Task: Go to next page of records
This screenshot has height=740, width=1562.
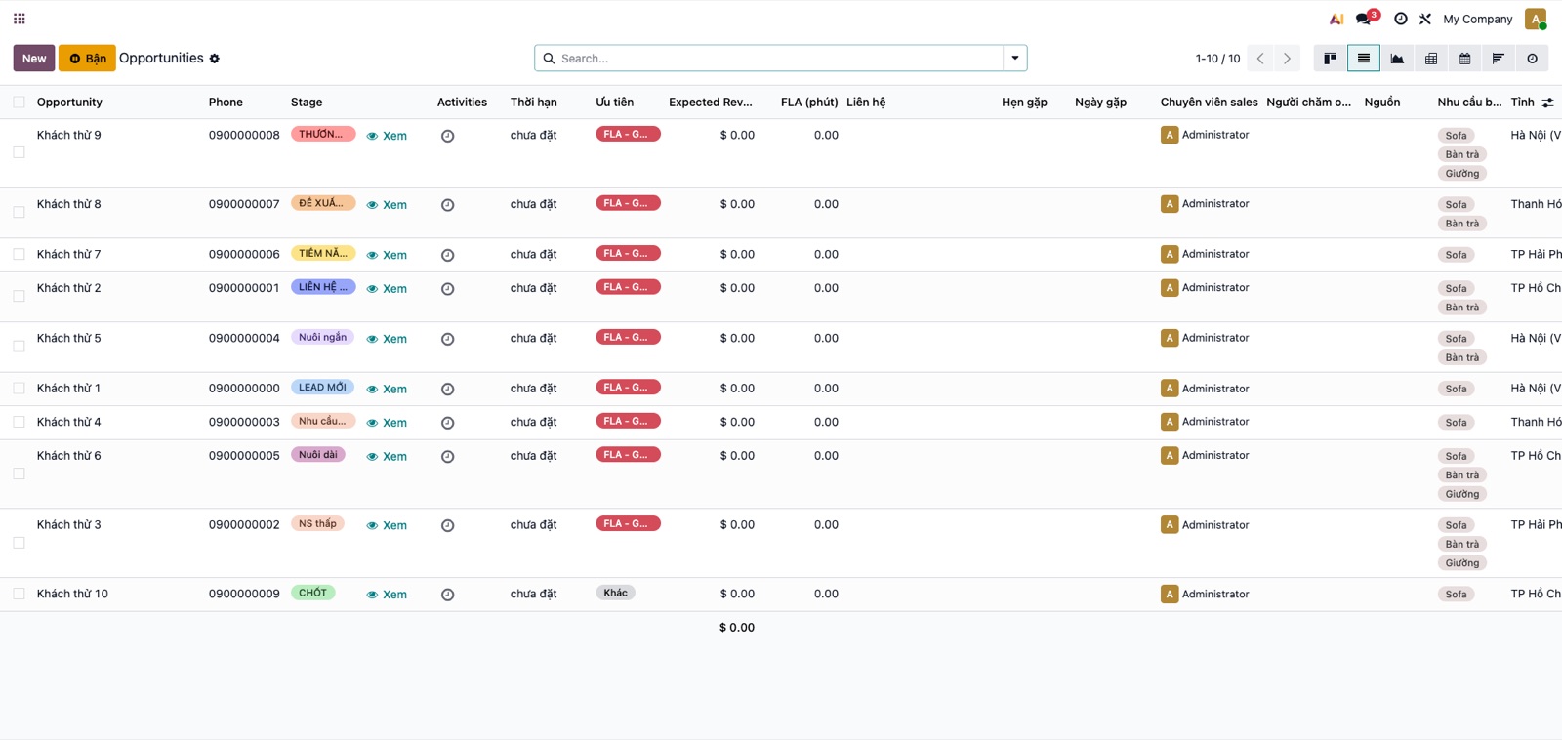Action: click(x=1287, y=59)
